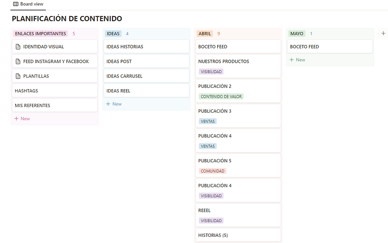Click the Board view layout icon
The image size is (388, 243).
point(16,4)
